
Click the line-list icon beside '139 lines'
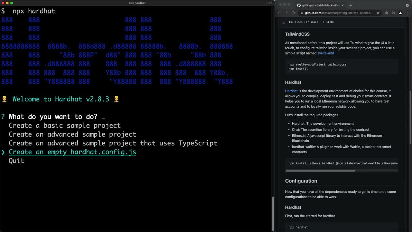point(283,22)
